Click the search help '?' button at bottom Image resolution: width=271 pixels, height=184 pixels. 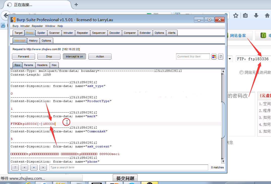coord(15,167)
